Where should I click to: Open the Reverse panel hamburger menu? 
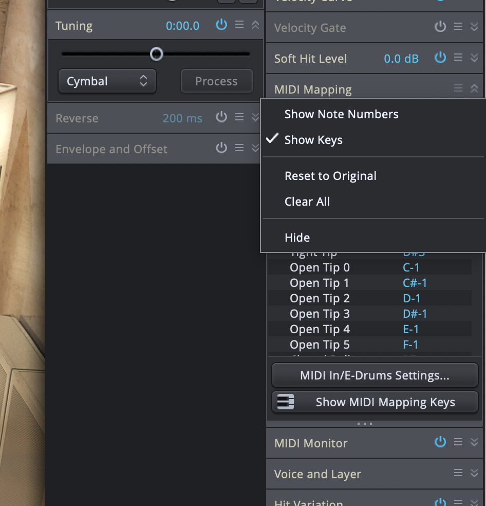coord(239,117)
